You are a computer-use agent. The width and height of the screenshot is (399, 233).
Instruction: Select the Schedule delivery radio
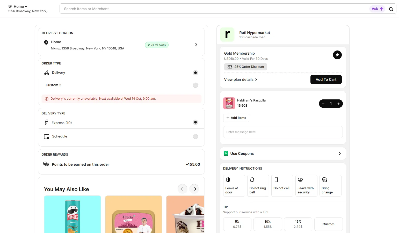(195, 136)
